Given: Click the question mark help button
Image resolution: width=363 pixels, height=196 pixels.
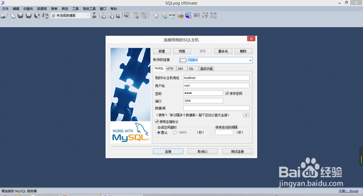Looking at the screenshot, I should [246, 115].
